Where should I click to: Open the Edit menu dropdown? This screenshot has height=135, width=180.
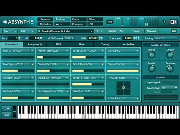(27, 31)
